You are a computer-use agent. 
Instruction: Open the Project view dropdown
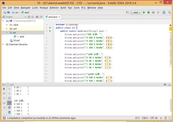25,17
